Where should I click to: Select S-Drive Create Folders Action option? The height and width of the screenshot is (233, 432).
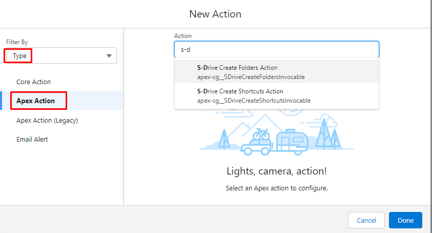(237, 68)
